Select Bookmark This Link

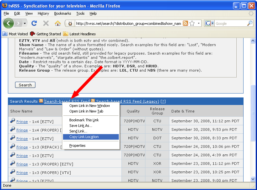tap(91, 120)
